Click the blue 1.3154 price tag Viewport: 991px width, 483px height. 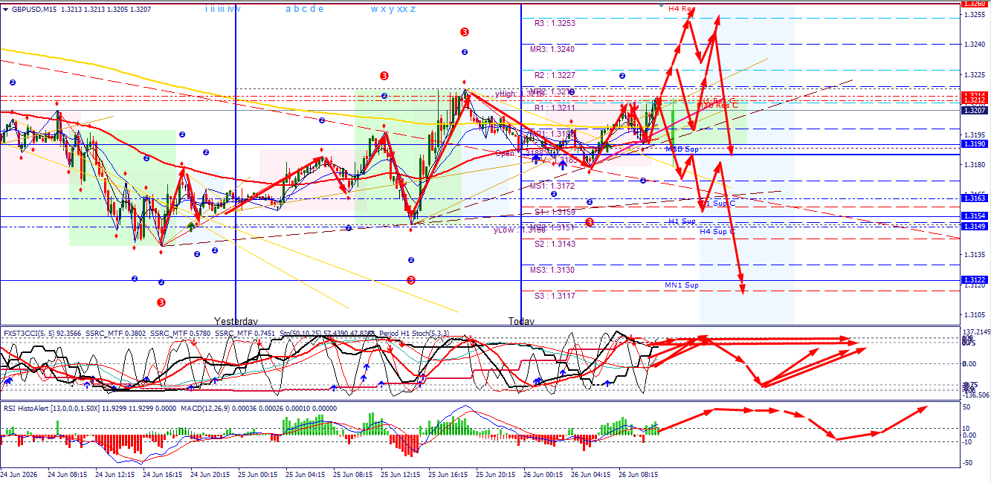(975, 216)
